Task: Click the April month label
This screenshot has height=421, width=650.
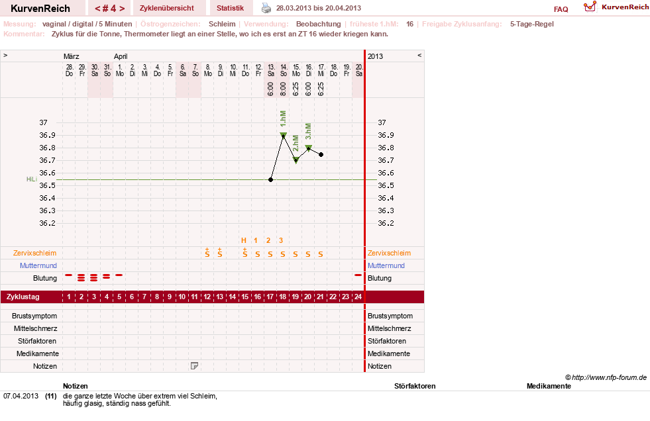Action: click(121, 56)
